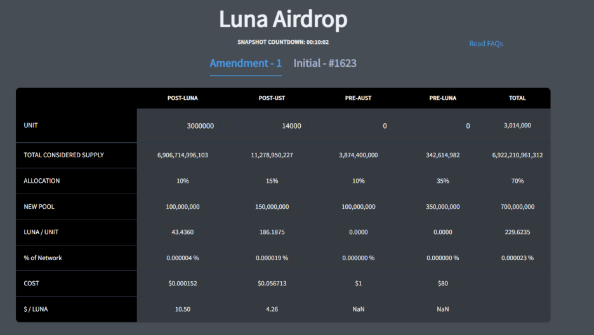Click network share 0.000019 %
Screen dimensions: 594x335
pos(272,258)
